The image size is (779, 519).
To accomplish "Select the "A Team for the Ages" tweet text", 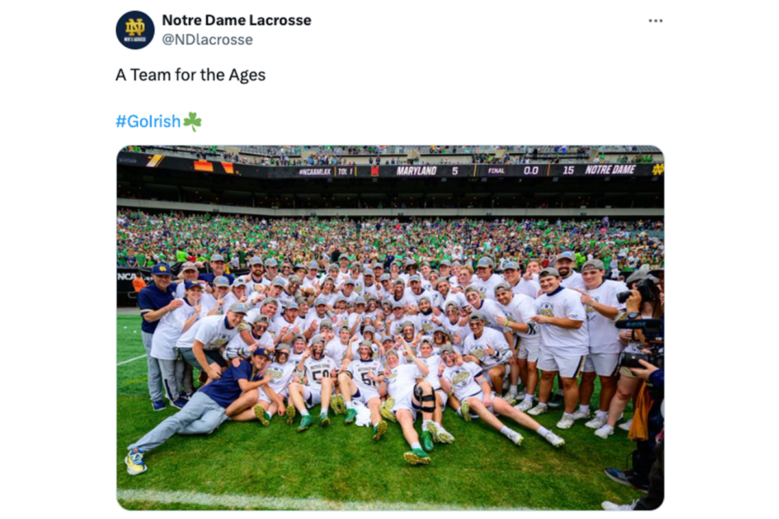I will coord(190,75).
